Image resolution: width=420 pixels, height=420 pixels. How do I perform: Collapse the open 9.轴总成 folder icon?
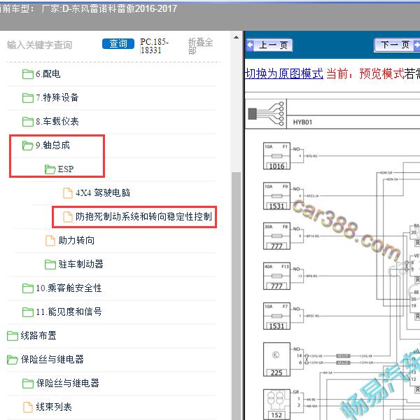(27, 146)
